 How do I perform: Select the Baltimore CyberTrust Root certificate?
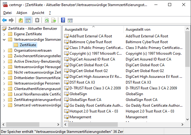pos(90,42)
